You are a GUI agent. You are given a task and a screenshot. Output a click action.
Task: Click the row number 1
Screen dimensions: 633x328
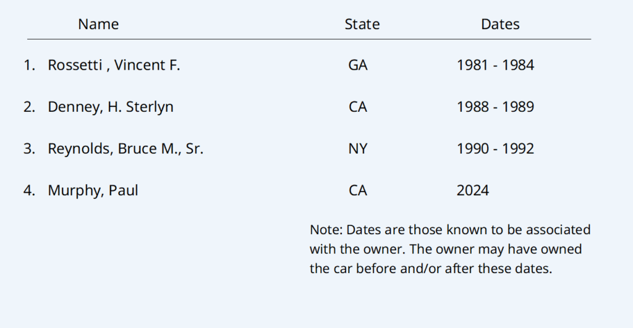[x=29, y=65]
